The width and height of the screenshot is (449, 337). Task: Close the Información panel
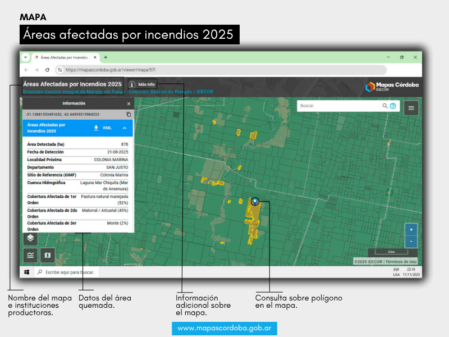(129, 103)
